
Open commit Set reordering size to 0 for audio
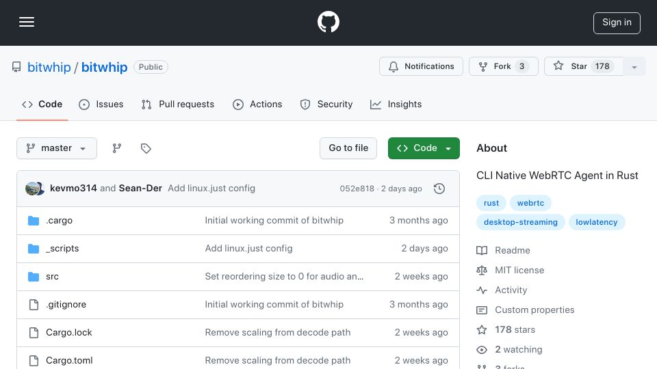click(284, 277)
